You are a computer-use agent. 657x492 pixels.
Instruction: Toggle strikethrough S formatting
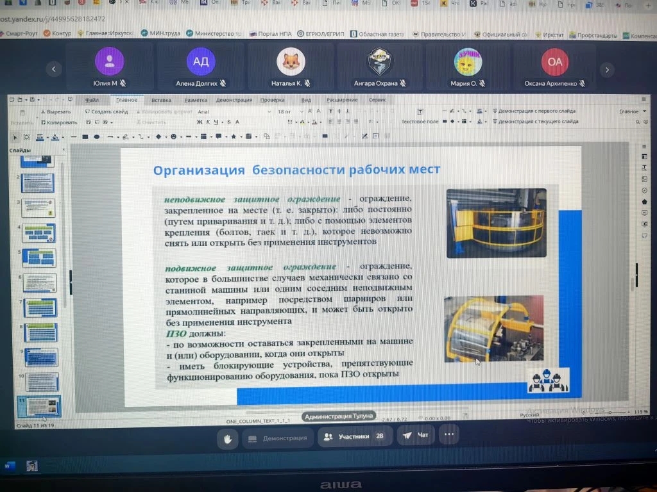pos(228,122)
